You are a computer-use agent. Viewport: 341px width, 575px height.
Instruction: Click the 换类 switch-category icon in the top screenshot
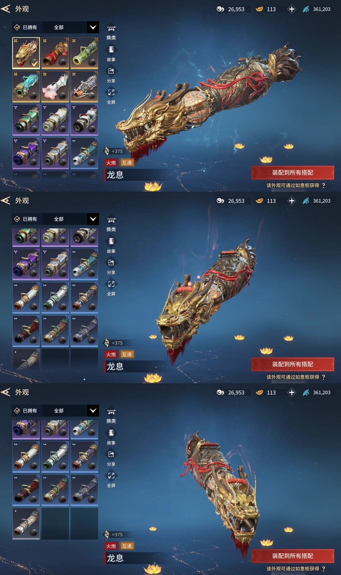coord(111,28)
